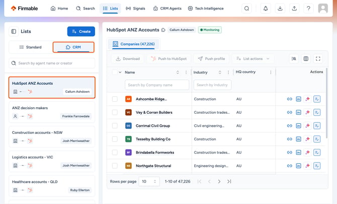Click CRM icon next to list title
337x204 pixels.
pyautogui.click(x=163, y=30)
